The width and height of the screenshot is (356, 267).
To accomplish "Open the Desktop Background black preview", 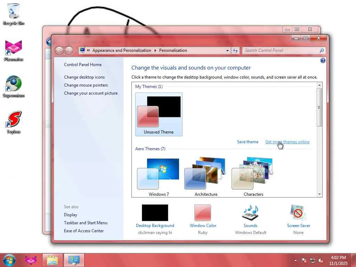I will click(155, 213).
